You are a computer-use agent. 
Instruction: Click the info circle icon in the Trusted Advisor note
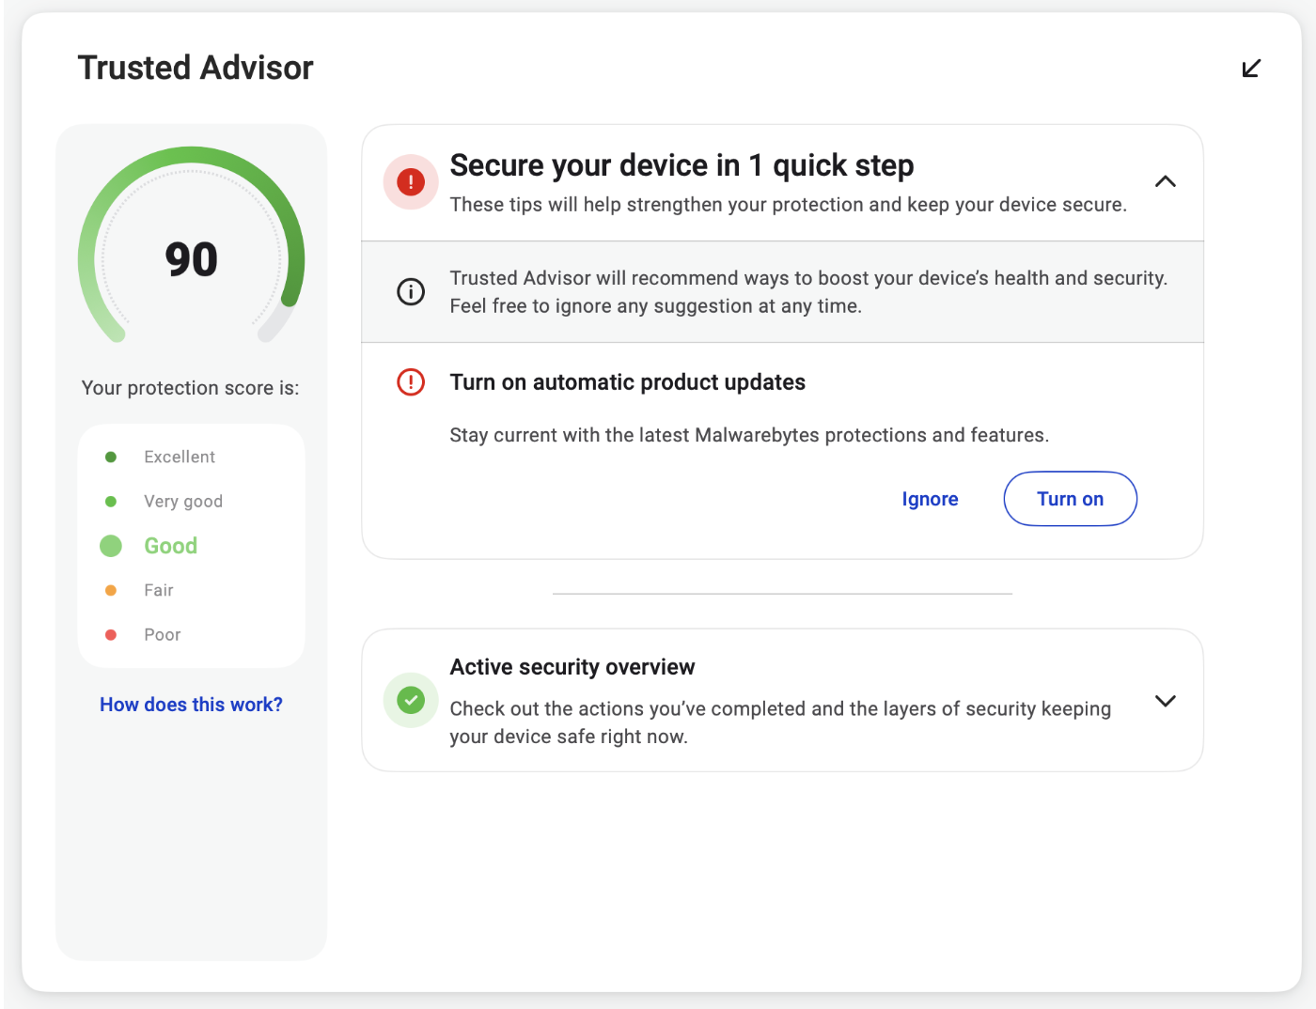point(411,292)
